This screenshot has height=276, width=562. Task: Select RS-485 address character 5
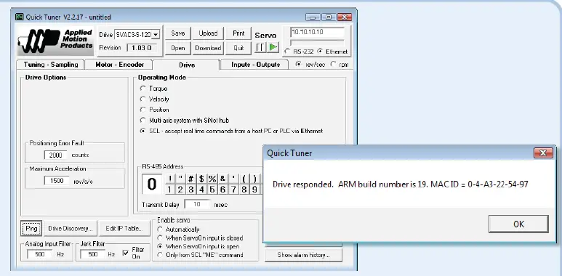(x=212, y=190)
